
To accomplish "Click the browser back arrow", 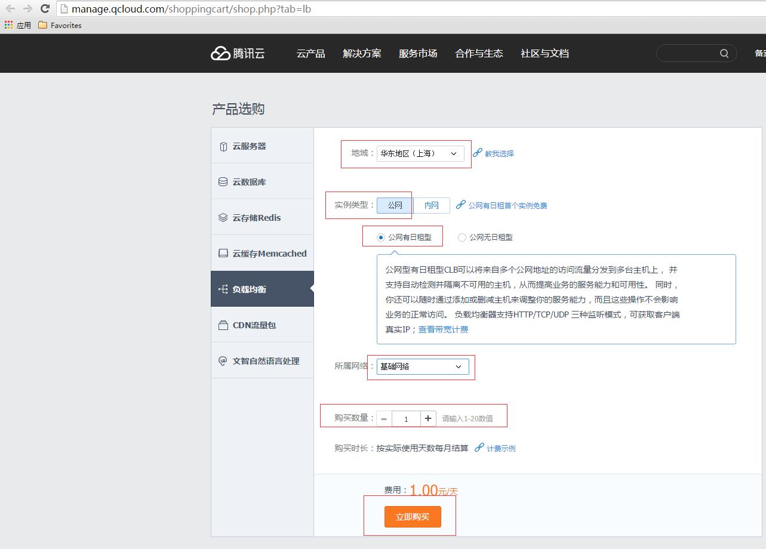I will 10,9.
